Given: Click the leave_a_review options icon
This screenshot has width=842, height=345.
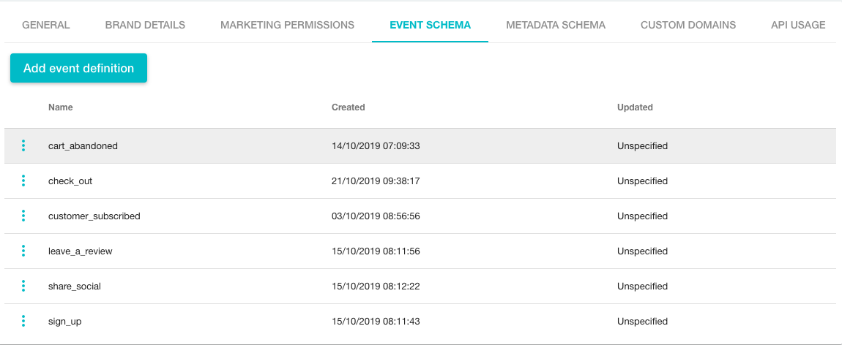Looking at the screenshot, I should (23, 251).
